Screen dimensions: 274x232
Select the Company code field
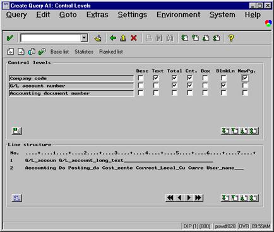coord(71,78)
